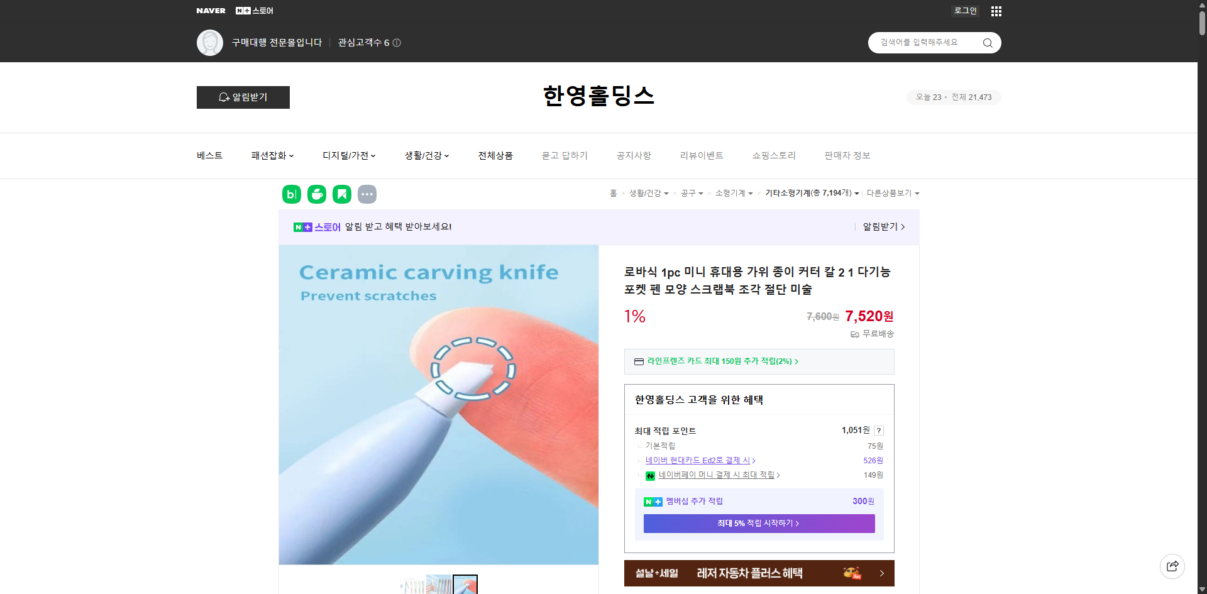This screenshot has width=1207, height=594.
Task: Click the search magnifier icon
Action: [x=987, y=43]
